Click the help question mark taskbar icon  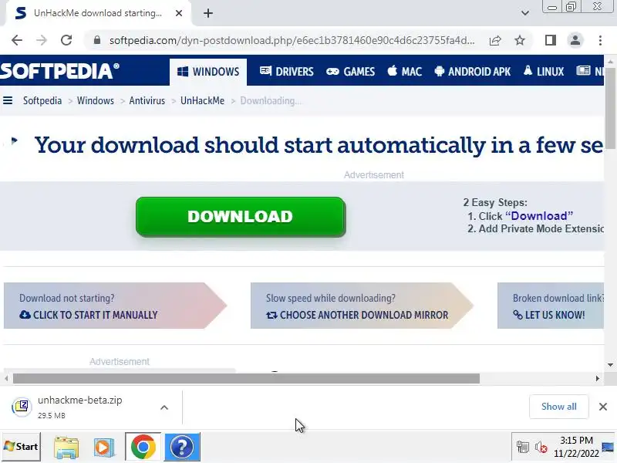(182, 447)
